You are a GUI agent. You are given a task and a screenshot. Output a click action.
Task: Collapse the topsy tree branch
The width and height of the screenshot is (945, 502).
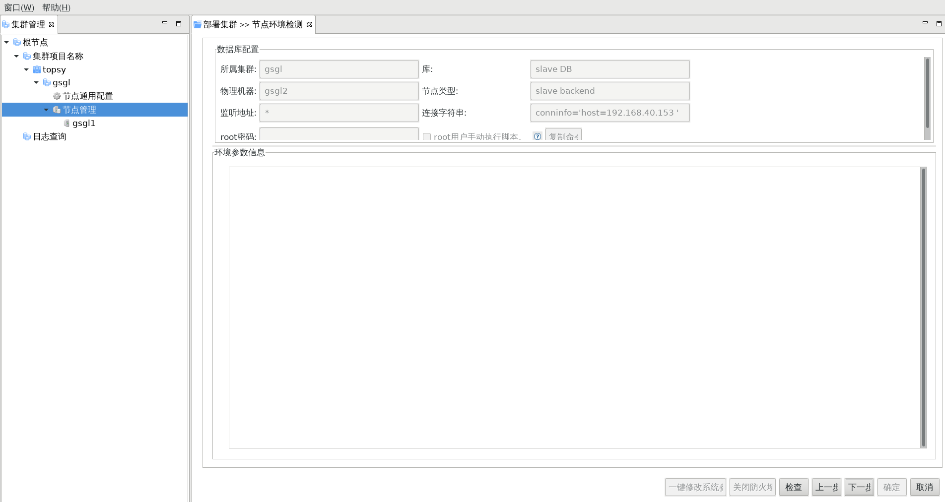click(x=26, y=69)
